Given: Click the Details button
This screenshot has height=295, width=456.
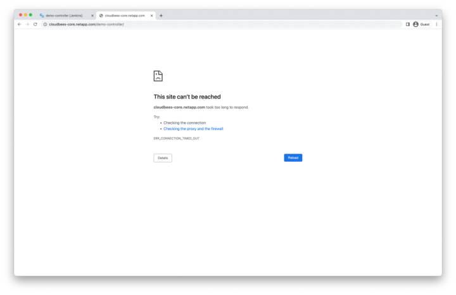Looking at the screenshot, I should click(x=163, y=157).
